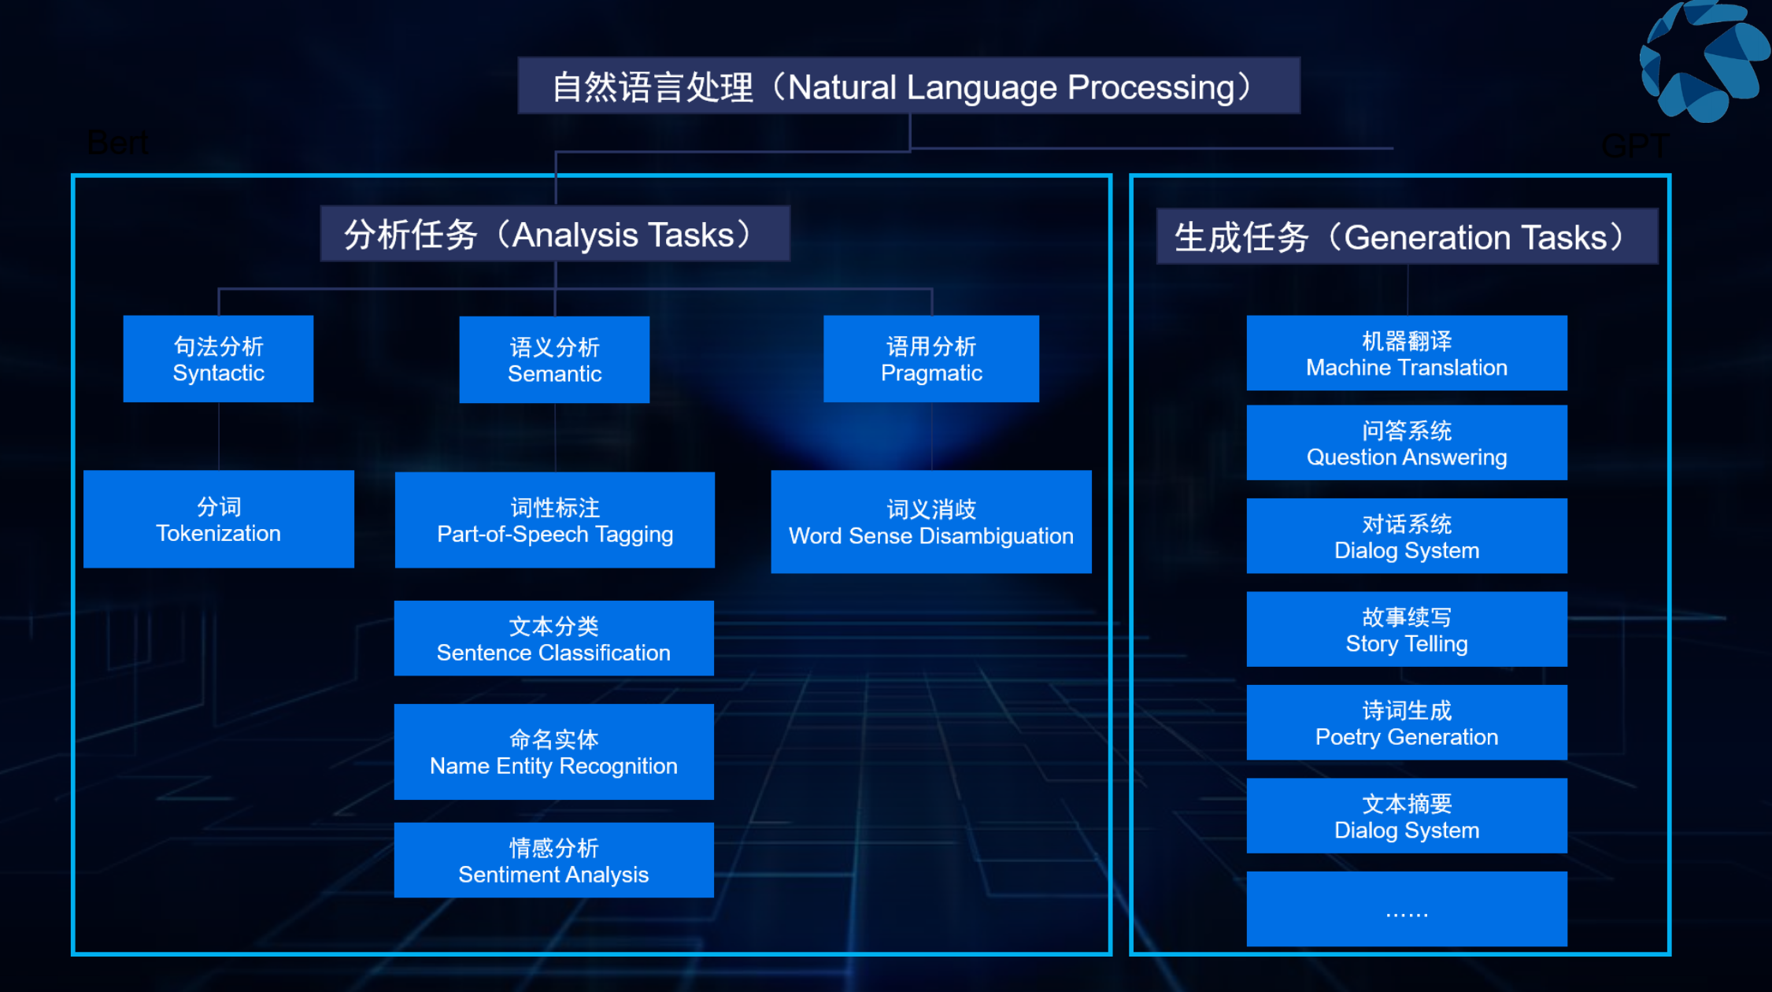Toggle the Syntactic analysis branch
This screenshot has width=1772, height=992.
pos(219,359)
